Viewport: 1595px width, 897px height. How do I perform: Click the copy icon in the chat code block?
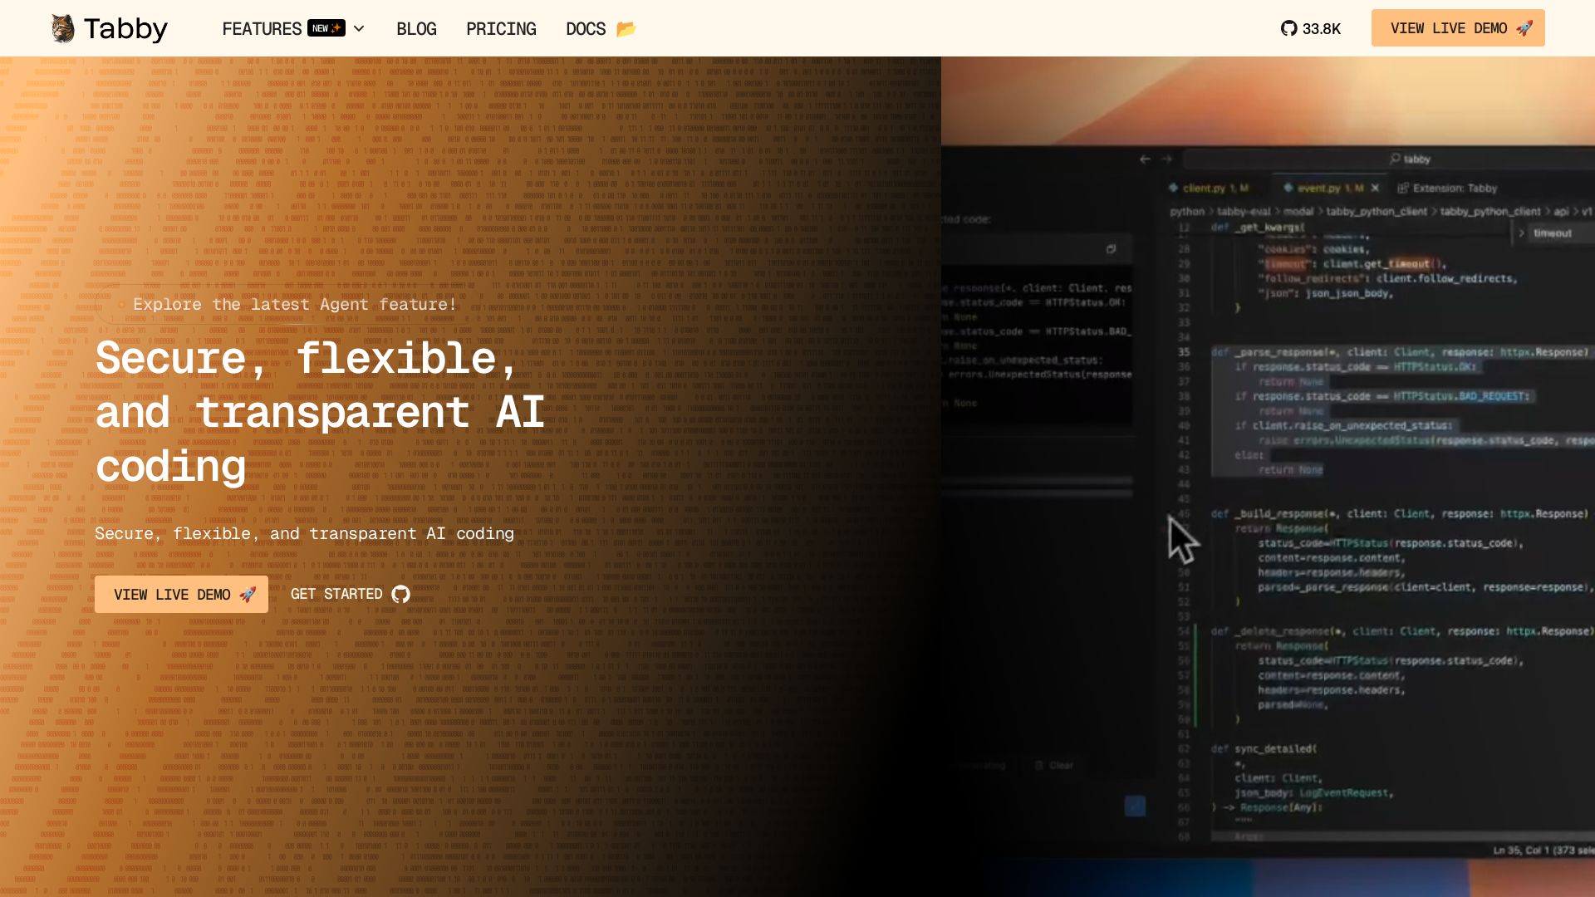pos(1111,249)
